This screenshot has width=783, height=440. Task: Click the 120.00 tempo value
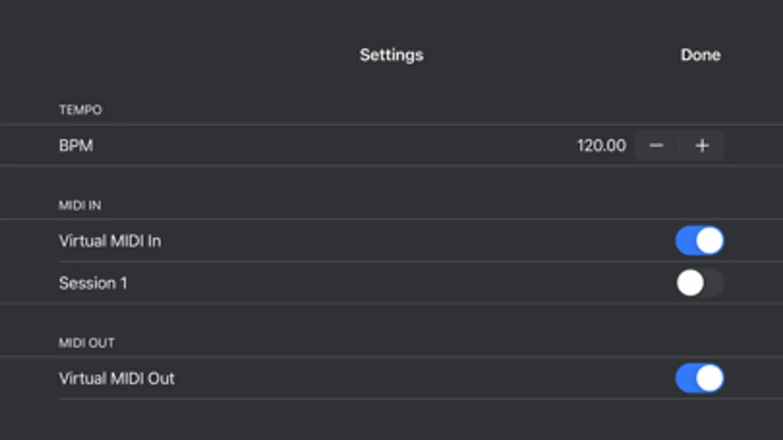coord(601,146)
